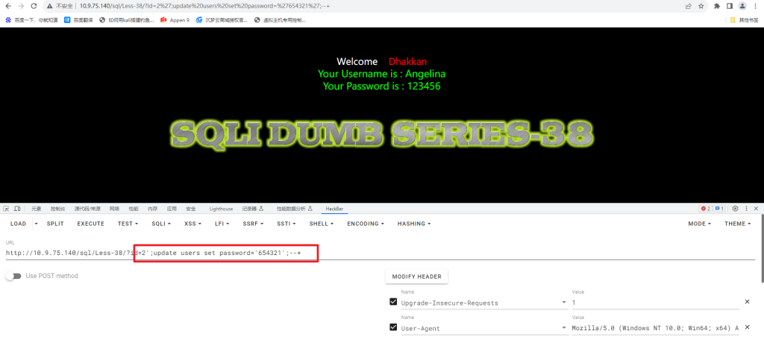Delete the User-Agent header with X icon
Image resolution: width=764 pixels, height=337 pixels.
pyautogui.click(x=747, y=327)
